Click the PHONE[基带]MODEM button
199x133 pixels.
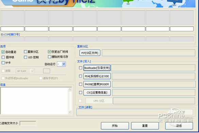[97, 84]
